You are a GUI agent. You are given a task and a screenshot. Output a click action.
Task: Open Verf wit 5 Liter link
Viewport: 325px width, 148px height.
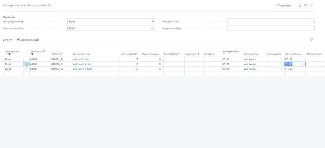tap(80, 60)
